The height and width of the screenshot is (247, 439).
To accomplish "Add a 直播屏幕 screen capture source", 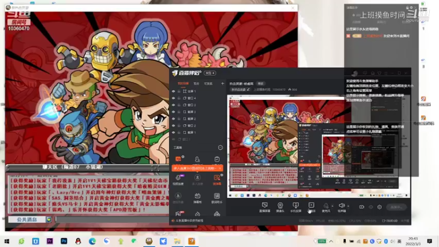I will pos(264,207).
